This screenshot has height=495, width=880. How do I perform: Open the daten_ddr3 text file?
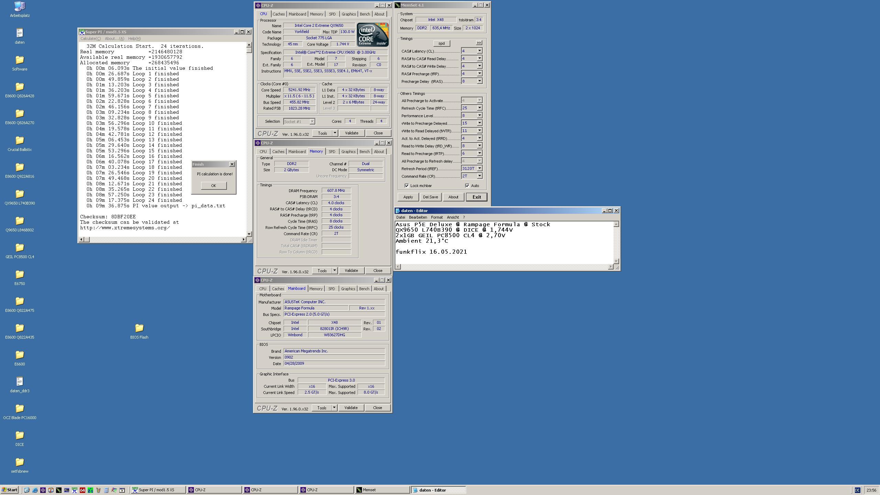click(x=20, y=385)
